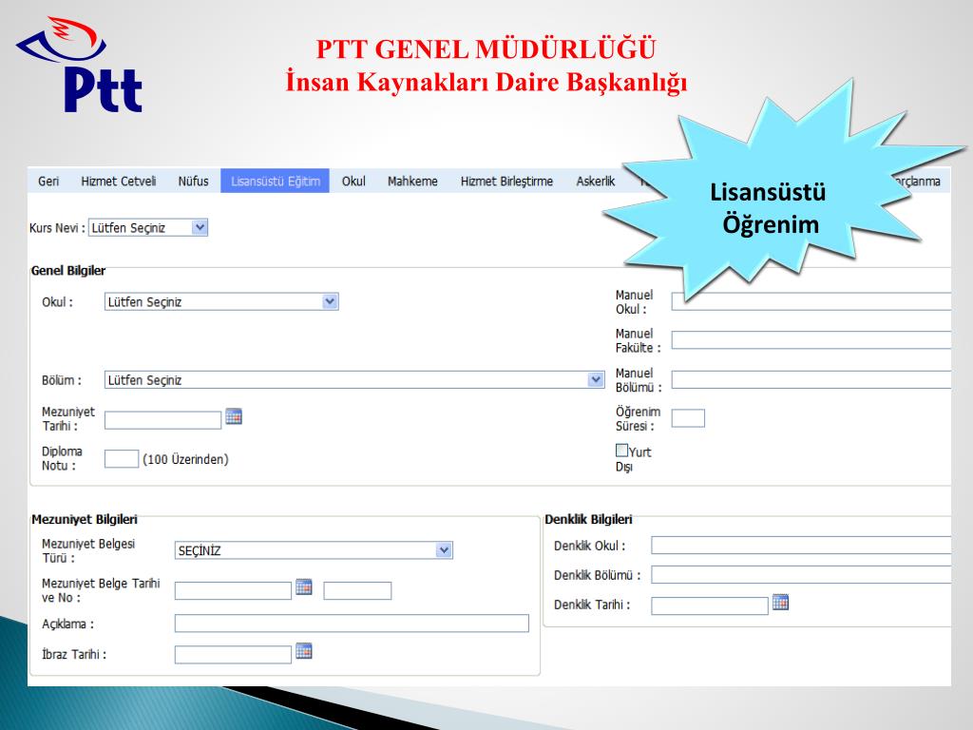Viewport: 973px width, 730px height.
Task: Expand Mezuniyet Belgesi Türü dropdown
Action: [314, 550]
